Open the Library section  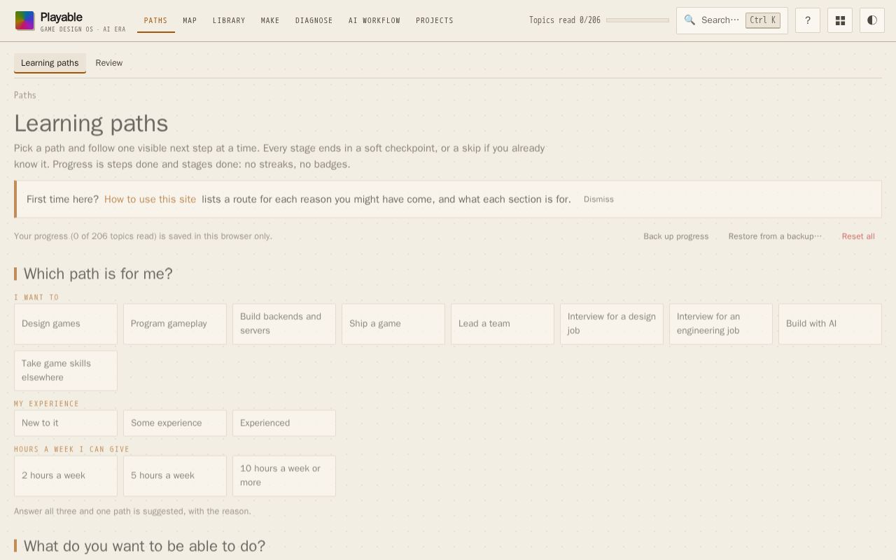point(229,20)
